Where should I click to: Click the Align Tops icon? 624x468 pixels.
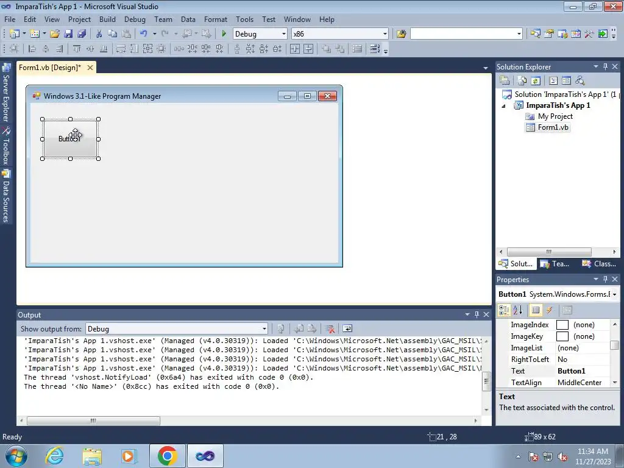(x=77, y=49)
